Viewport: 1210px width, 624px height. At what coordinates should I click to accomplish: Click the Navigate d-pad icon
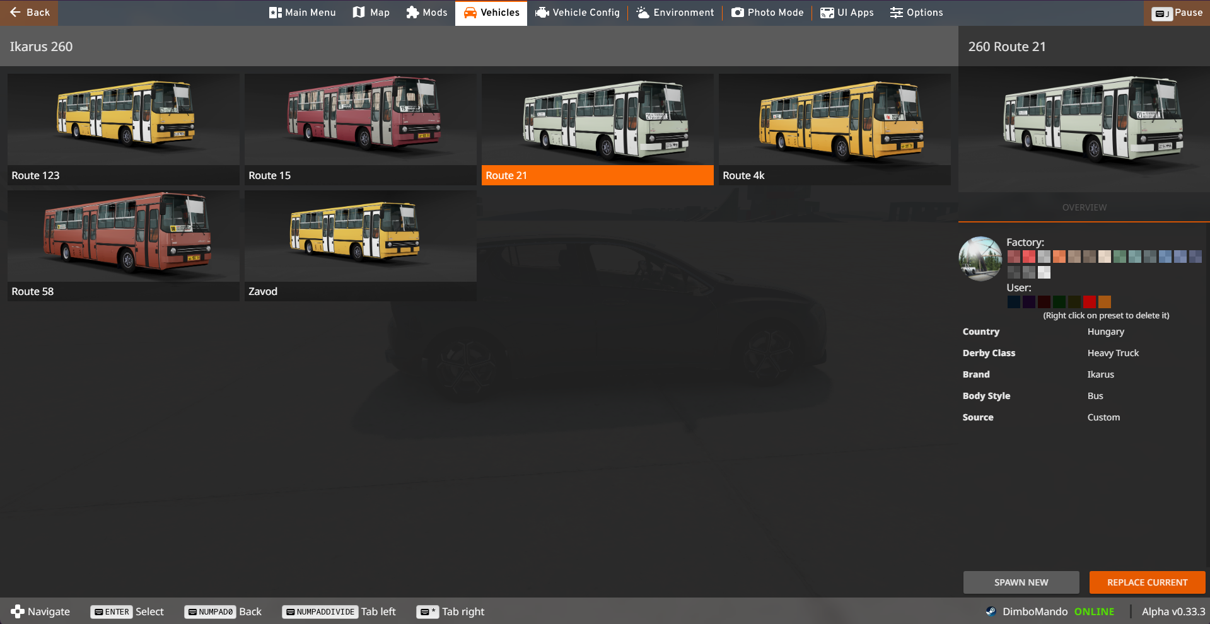click(18, 611)
